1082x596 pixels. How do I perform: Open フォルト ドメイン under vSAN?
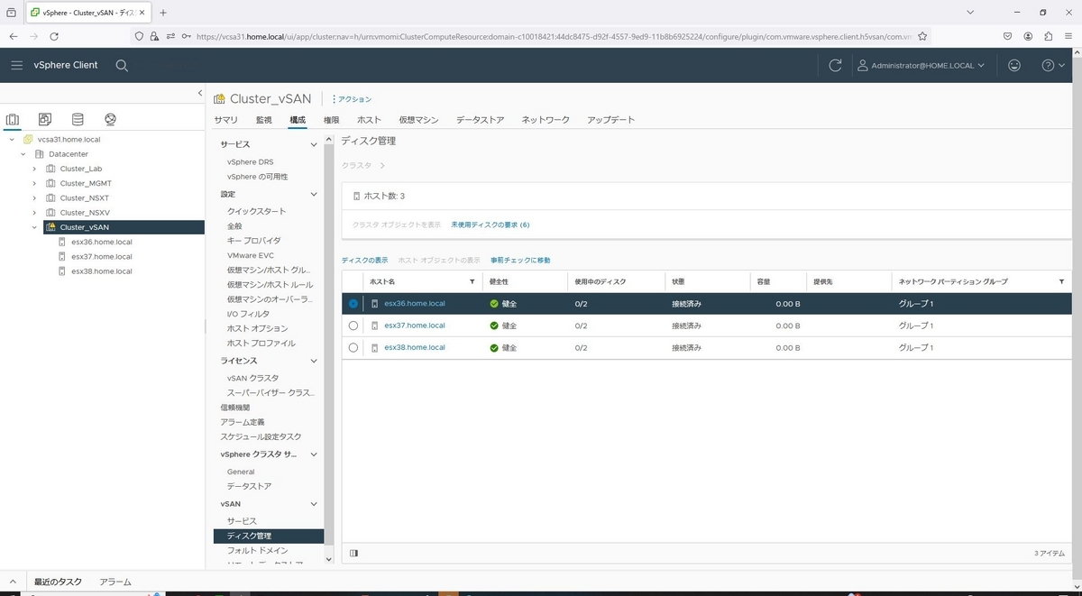(257, 550)
